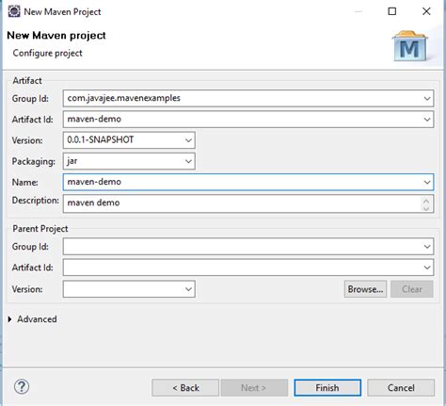The image size is (446, 406).
Task: Open the Artifact Group Id dropdown arrow
Action: pyautogui.click(x=427, y=98)
